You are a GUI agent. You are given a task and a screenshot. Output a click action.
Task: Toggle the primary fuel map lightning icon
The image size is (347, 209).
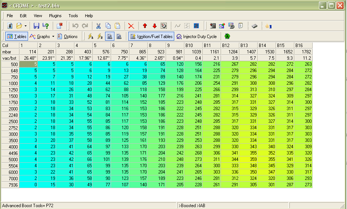pos(90,37)
